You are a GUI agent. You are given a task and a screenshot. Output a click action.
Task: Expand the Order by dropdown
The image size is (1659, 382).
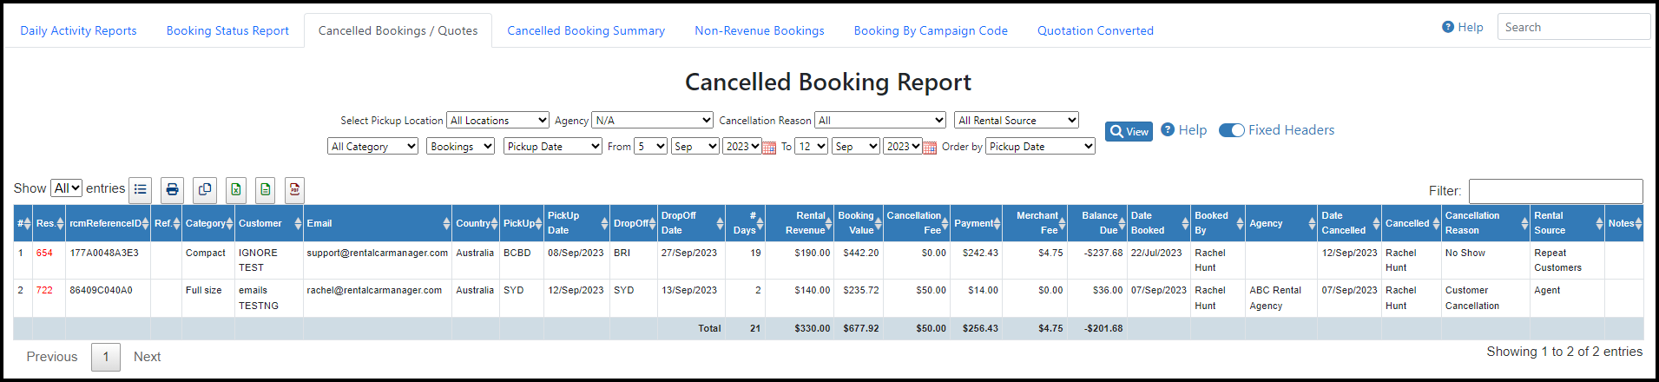coord(1040,147)
